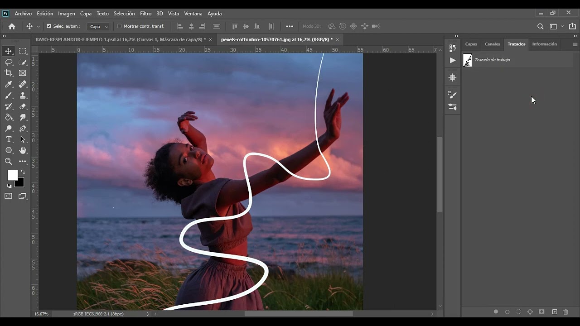Open the Move tool preset picker arrow
The width and height of the screenshot is (580, 326).
[x=38, y=26]
